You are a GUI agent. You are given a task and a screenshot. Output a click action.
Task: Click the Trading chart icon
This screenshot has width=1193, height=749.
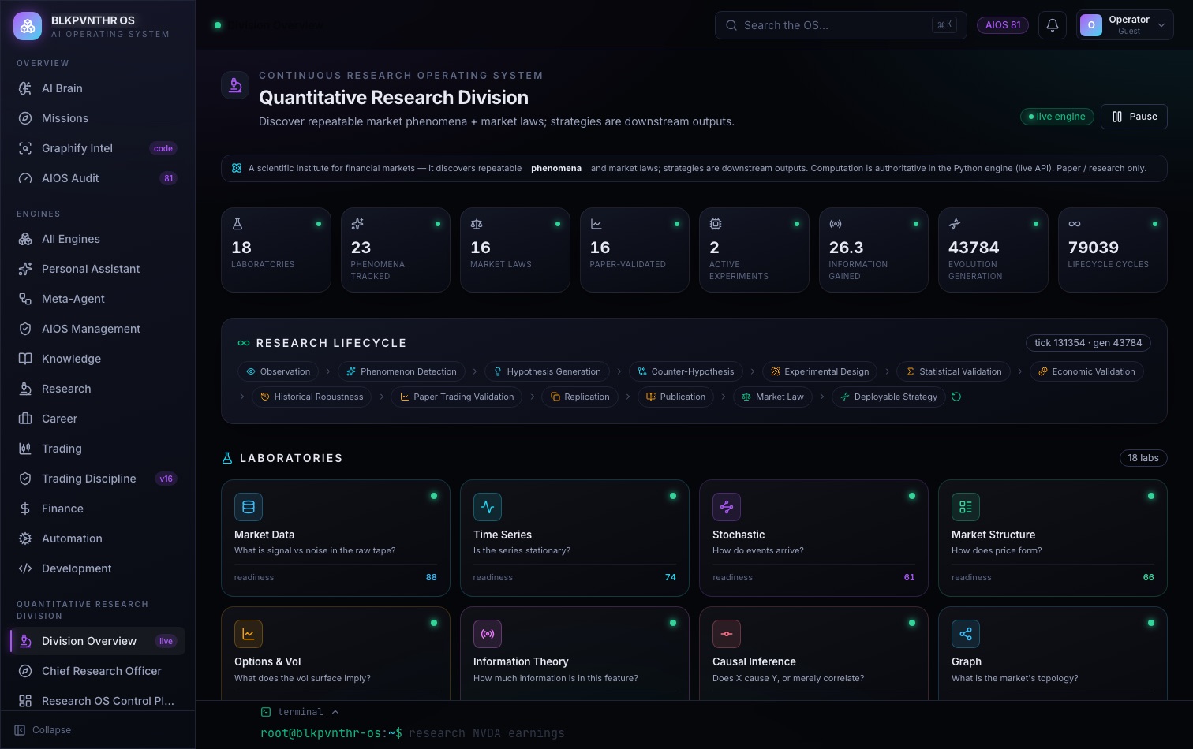click(x=25, y=449)
